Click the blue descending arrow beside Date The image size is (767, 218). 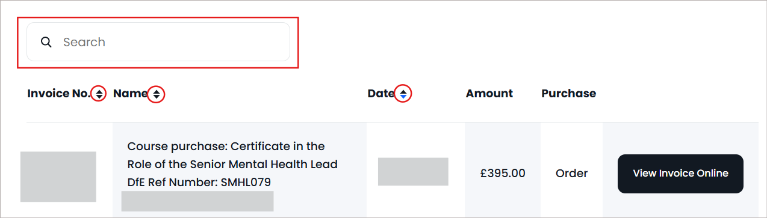pyautogui.click(x=403, y=97)
